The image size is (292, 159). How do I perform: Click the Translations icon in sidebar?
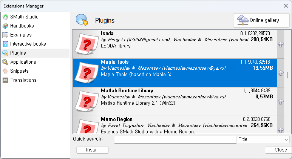point(5,80)
